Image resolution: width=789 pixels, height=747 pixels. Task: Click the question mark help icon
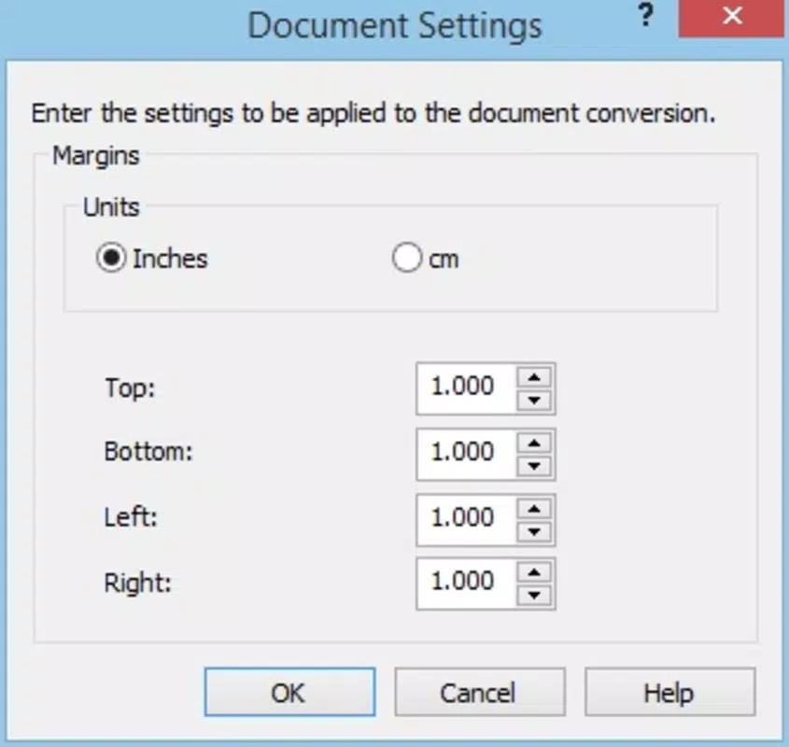645,16
